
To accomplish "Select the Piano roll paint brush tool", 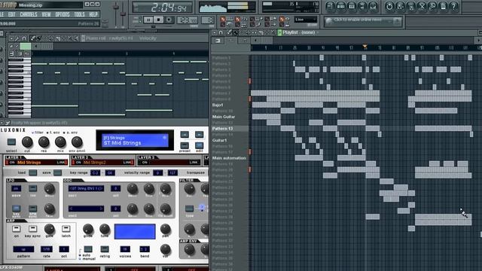I will 38,38.
